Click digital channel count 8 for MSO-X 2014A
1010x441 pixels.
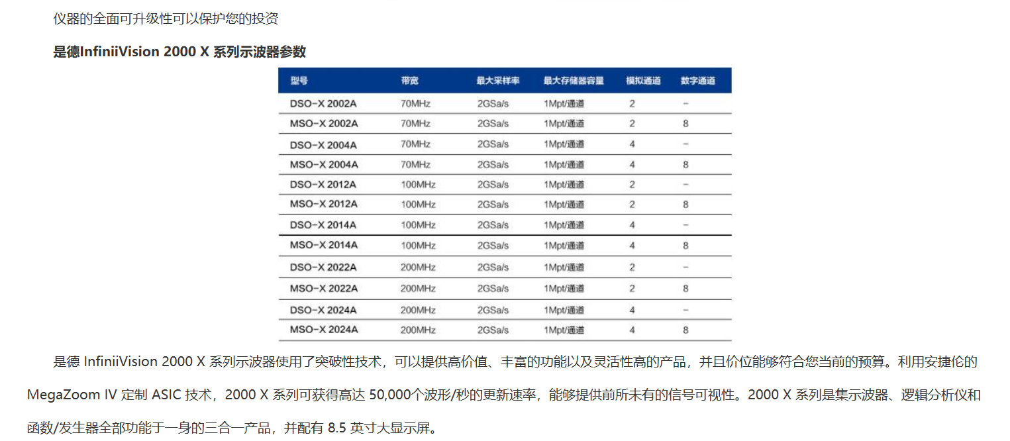685,246
